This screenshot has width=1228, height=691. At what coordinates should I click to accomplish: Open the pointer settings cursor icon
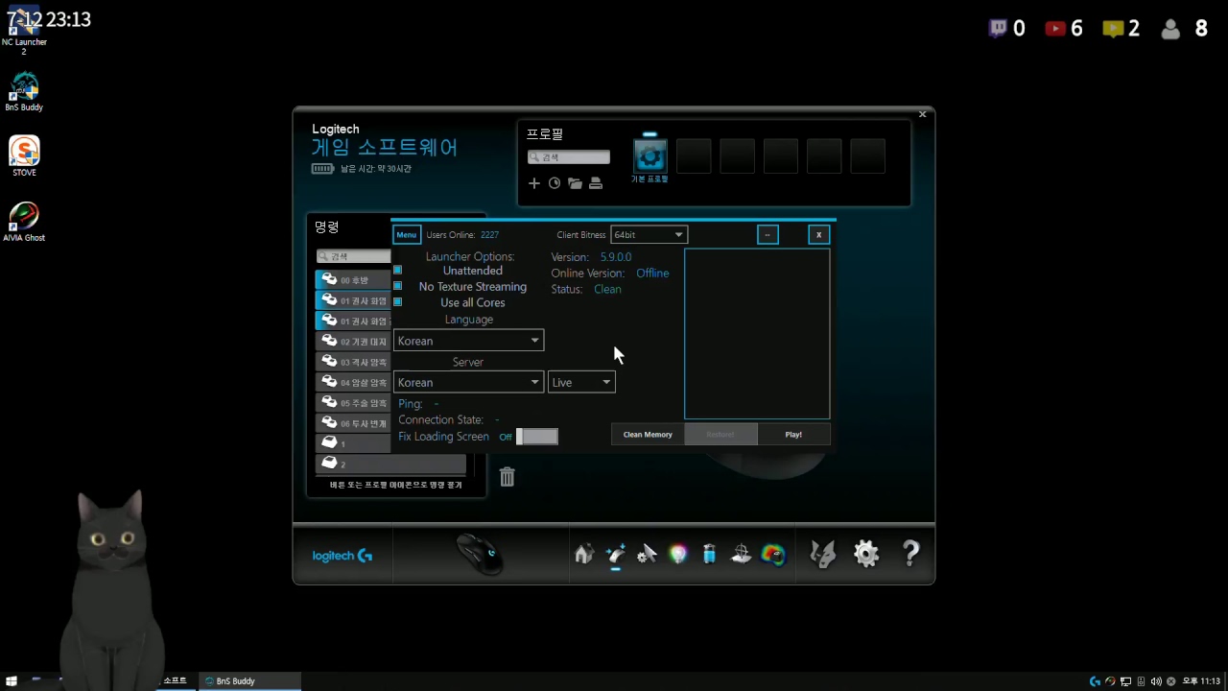(647, 554)
